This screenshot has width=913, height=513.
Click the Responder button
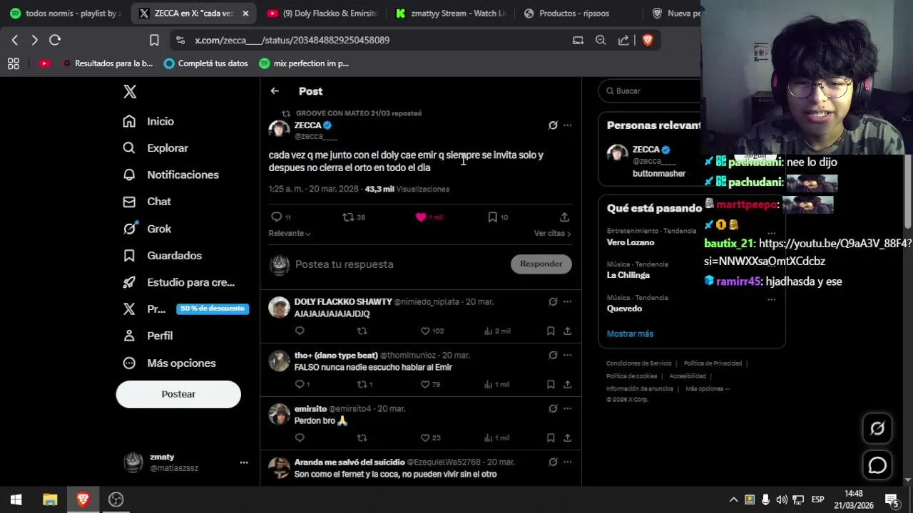click(x=541, y=264)
